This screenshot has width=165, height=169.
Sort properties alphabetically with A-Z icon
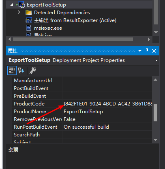pos(21,70)
